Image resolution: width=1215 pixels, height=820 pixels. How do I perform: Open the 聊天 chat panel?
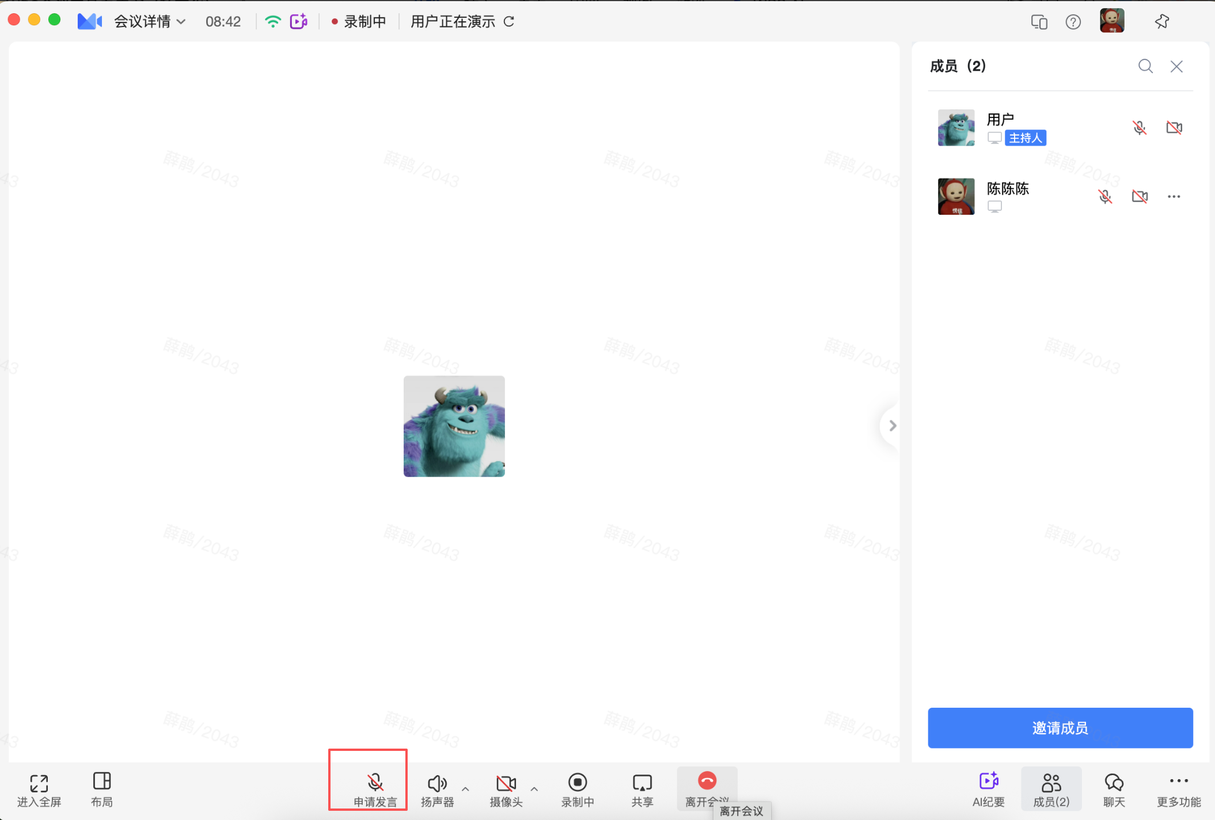[x=1114, y=789]
